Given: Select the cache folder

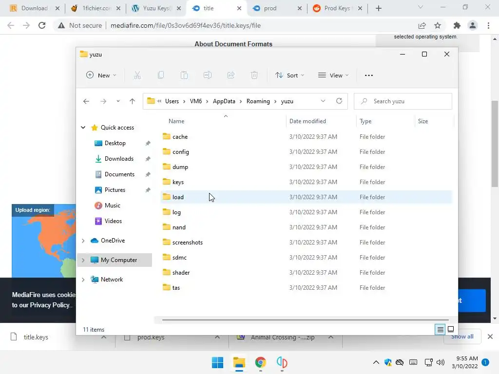Looking at the screenshot, I should (x=306, y=137).
